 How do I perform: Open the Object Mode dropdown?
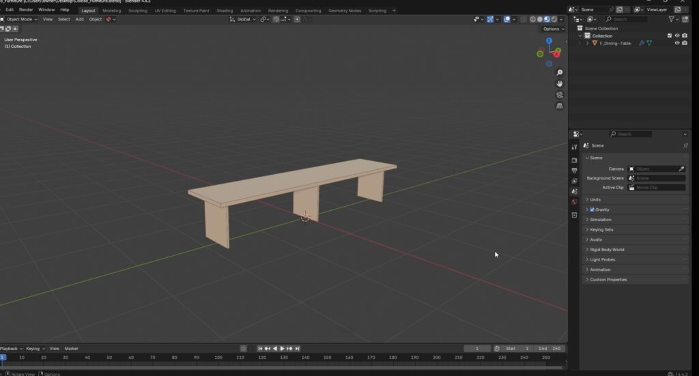click(19, 19)
